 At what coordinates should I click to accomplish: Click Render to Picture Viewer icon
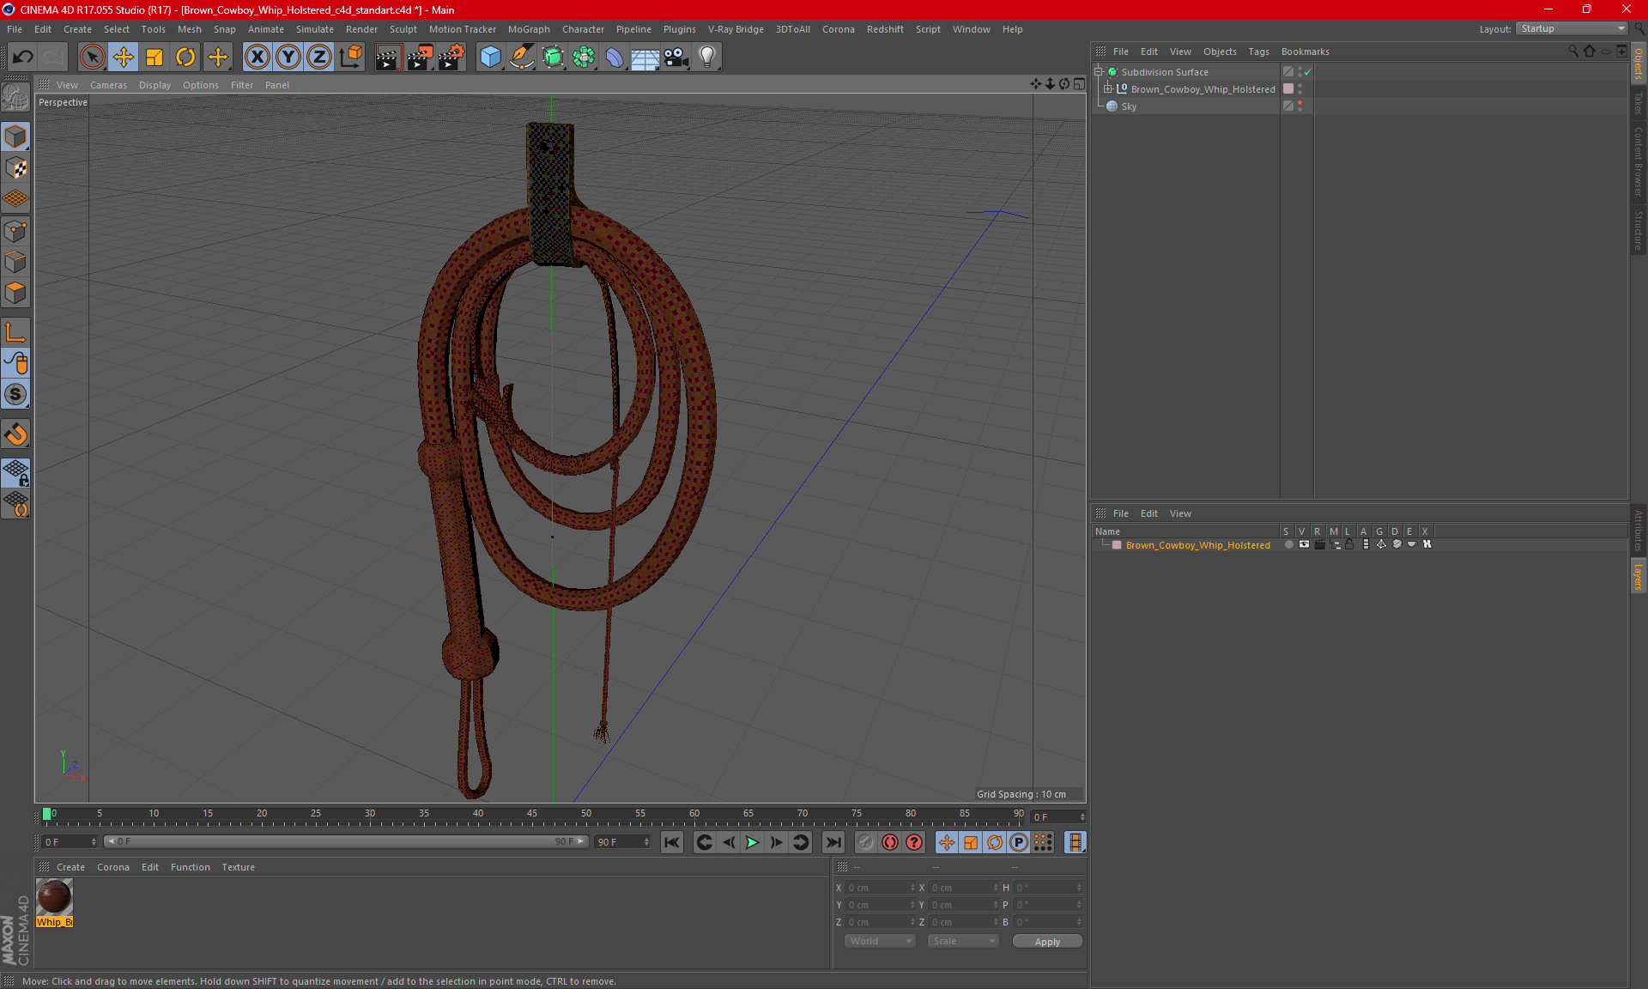pos(420,58)
